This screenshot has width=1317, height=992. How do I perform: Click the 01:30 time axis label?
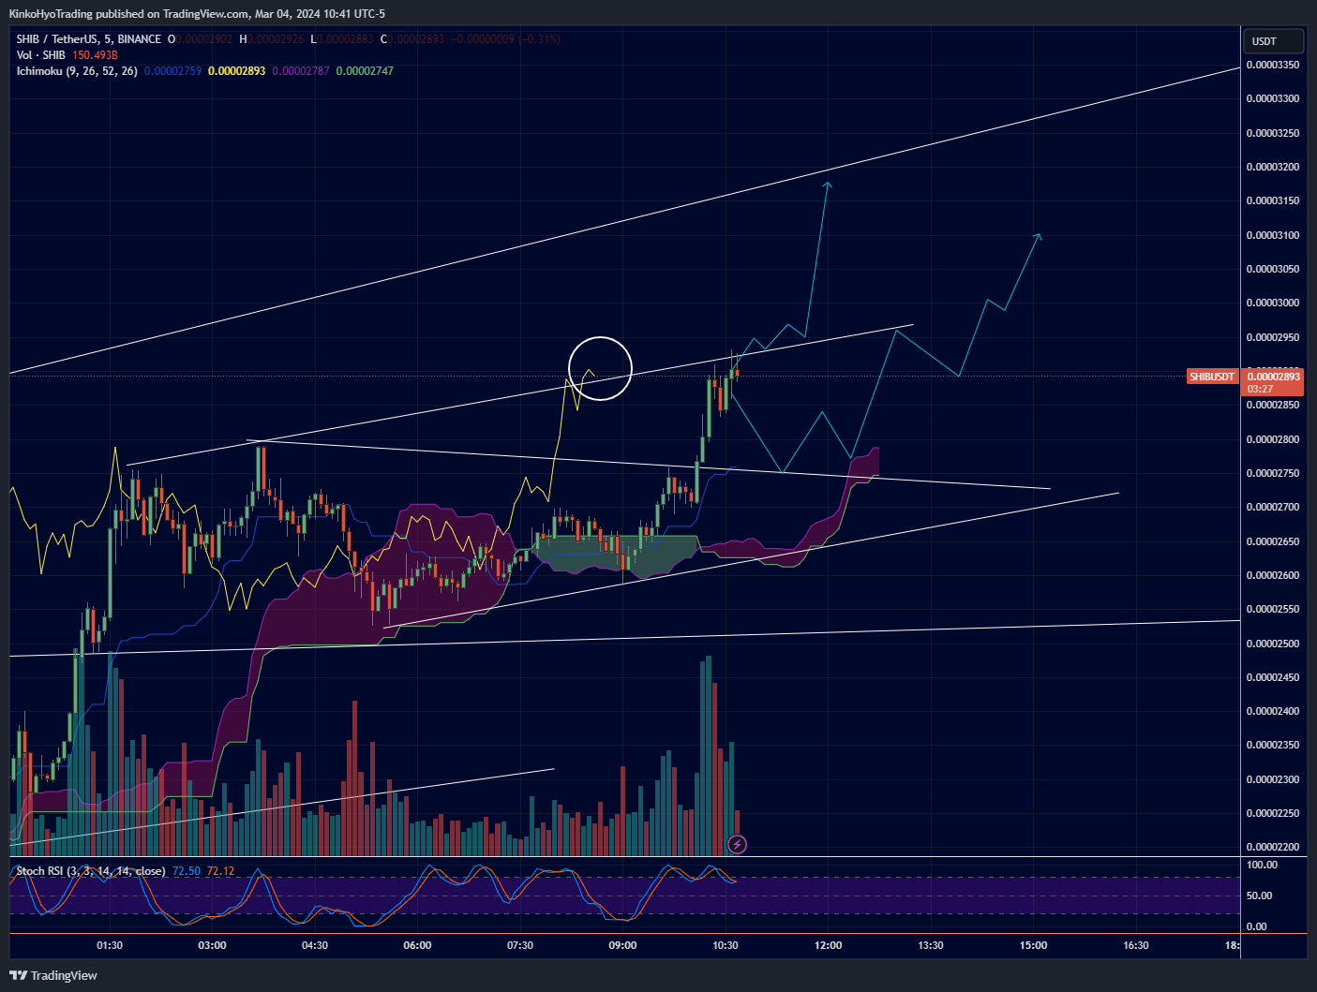[110, 945]
